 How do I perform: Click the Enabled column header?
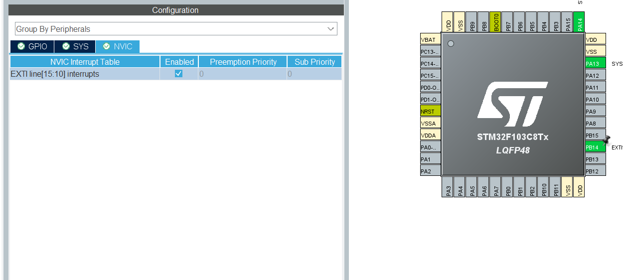click(179, 62)
